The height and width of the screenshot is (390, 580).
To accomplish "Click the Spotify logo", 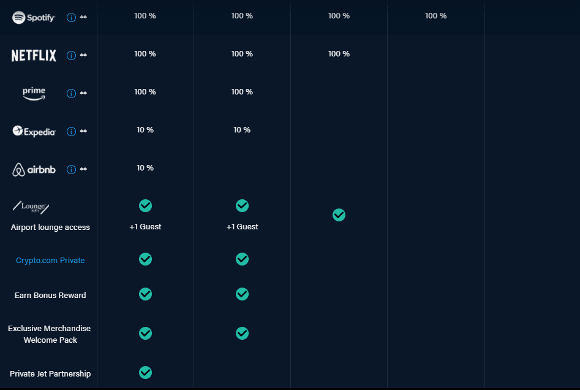I will coord(34,17).
